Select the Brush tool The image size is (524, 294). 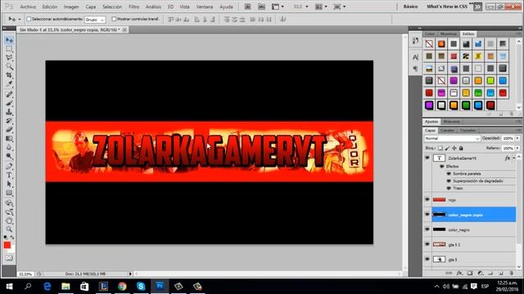(9, 104)
